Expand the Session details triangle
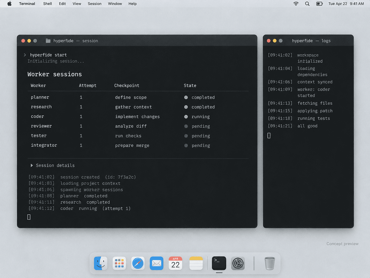The height and width of the screenshot is (278, 370). (32, 165)
